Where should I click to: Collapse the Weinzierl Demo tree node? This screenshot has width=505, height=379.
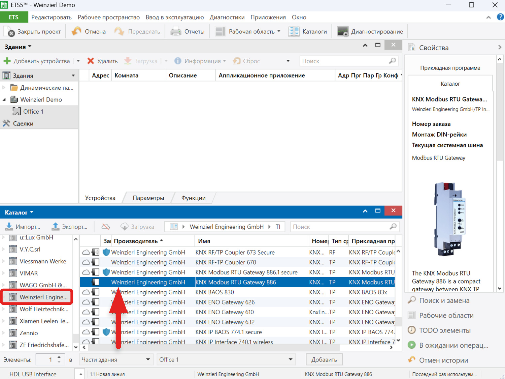coord(4,99)
